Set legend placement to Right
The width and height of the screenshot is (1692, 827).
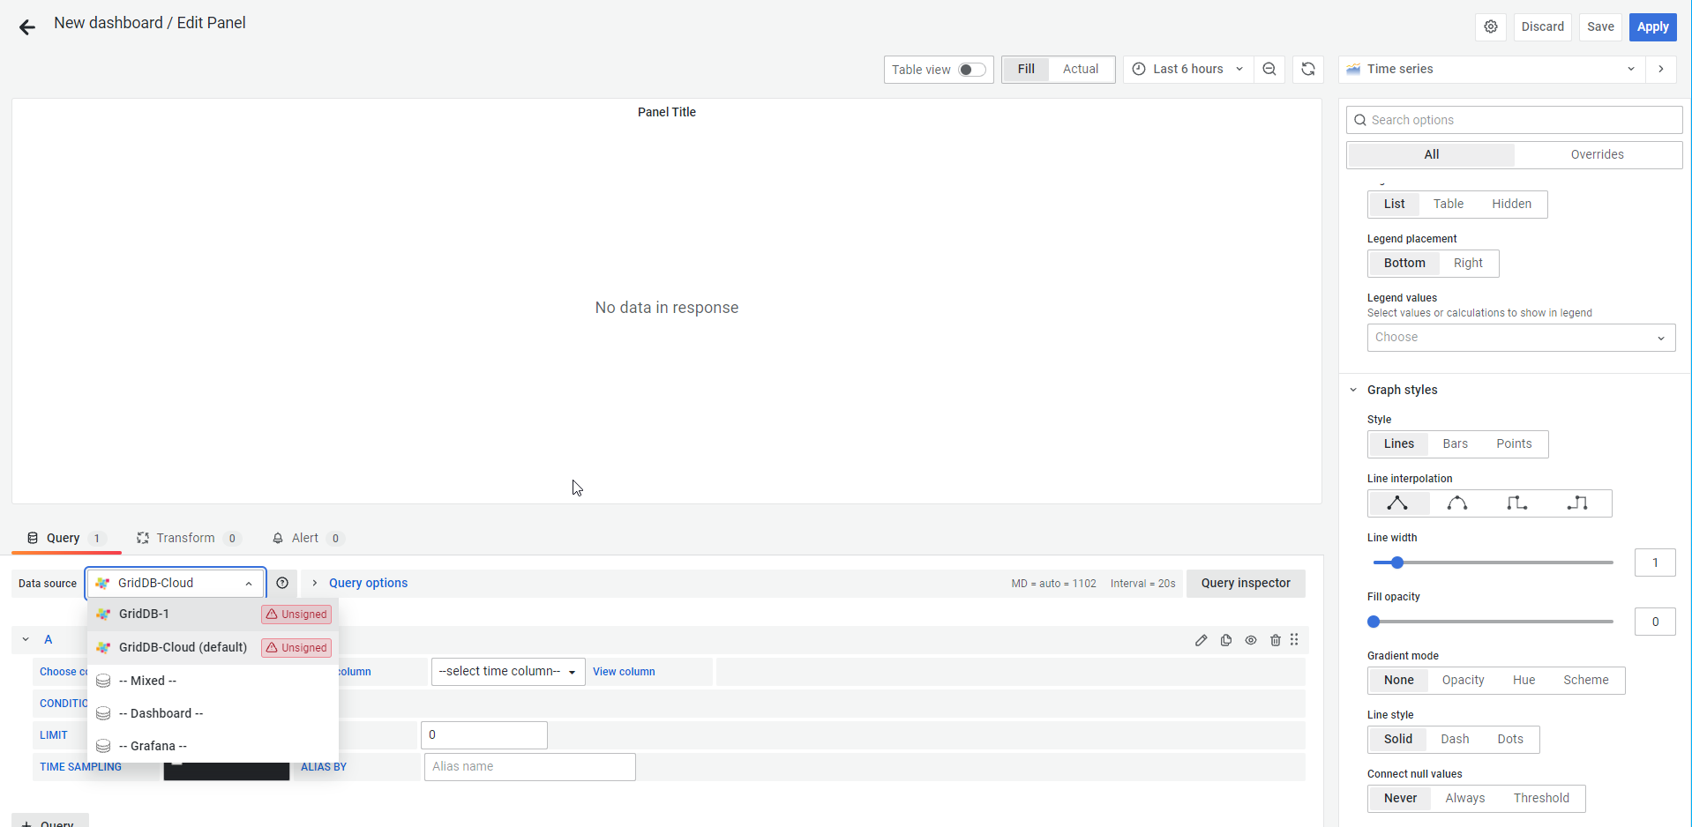[1468, 263]
